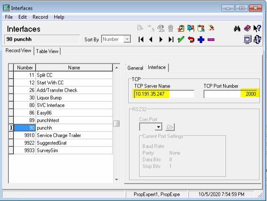Add a new record with blue plus
Screen dimensions: 267x201
pyautogui.click(x=201, y=40)
